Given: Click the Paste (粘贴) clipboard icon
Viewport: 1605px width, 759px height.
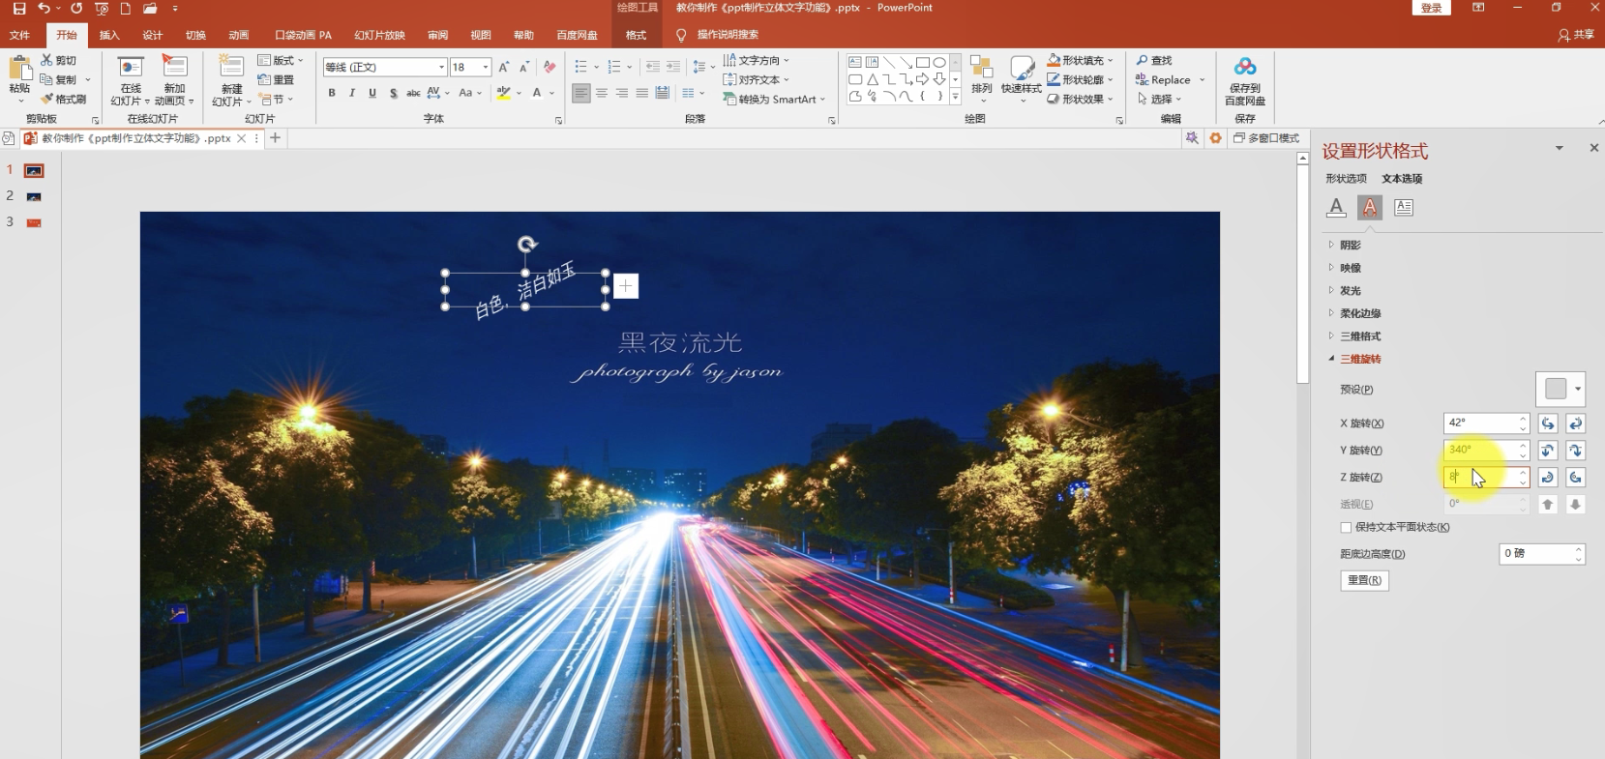Looking at the screenshot, I should point(19,68).
